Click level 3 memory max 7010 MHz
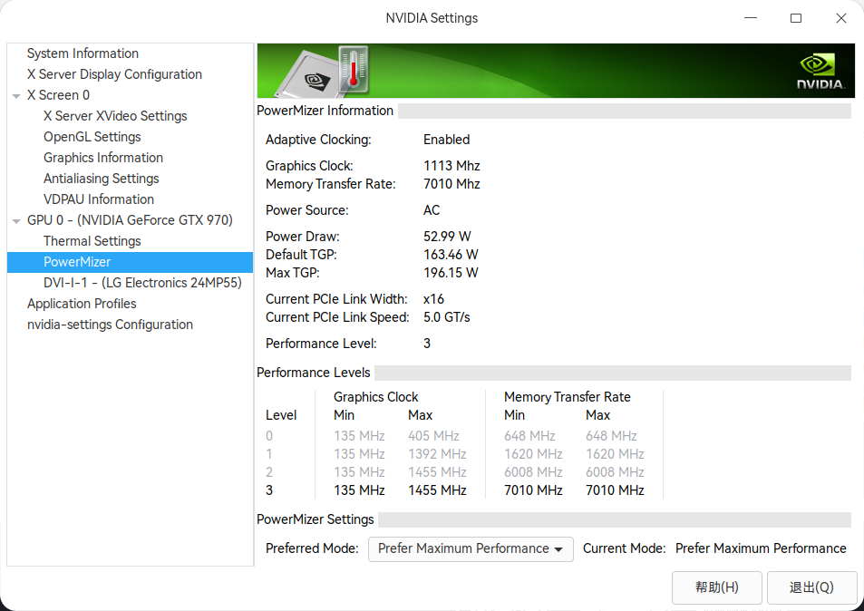Screen dimensions: 864x611 tap(615, 491)
